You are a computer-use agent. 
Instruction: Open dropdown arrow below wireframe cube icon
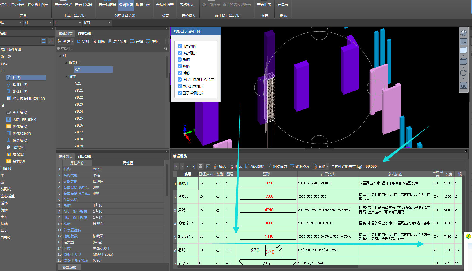[x=464, y=56]
